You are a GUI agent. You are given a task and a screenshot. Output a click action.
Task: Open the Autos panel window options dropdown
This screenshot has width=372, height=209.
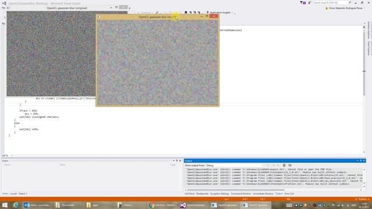tap(174, 161)
